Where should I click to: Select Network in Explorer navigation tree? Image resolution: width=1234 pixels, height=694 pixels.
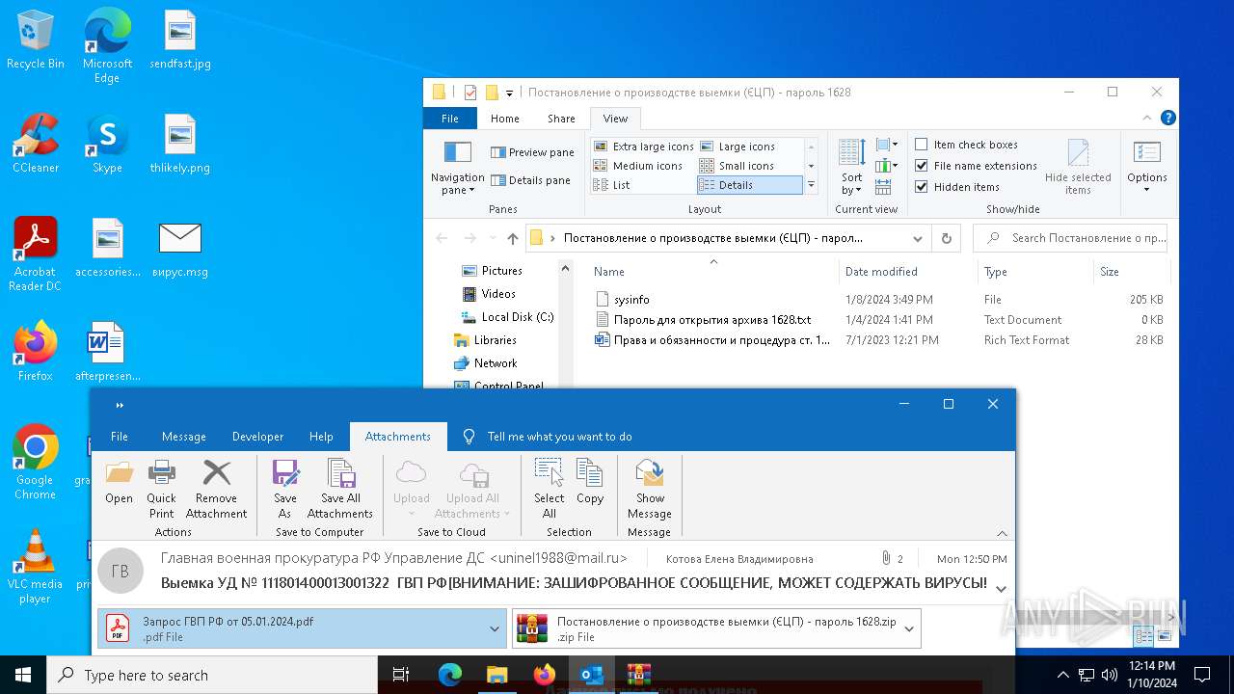point(486,363)
